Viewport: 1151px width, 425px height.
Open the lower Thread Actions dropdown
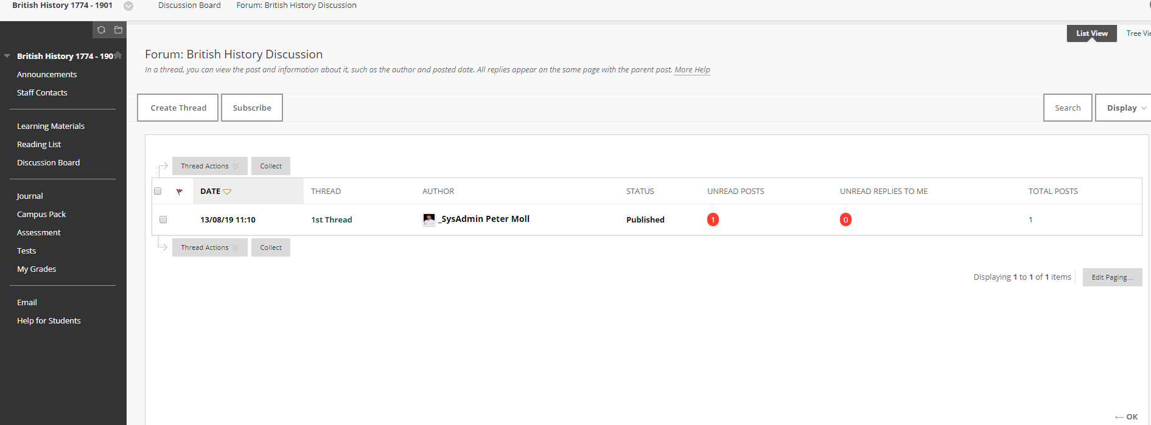click(x=209, y=247)
